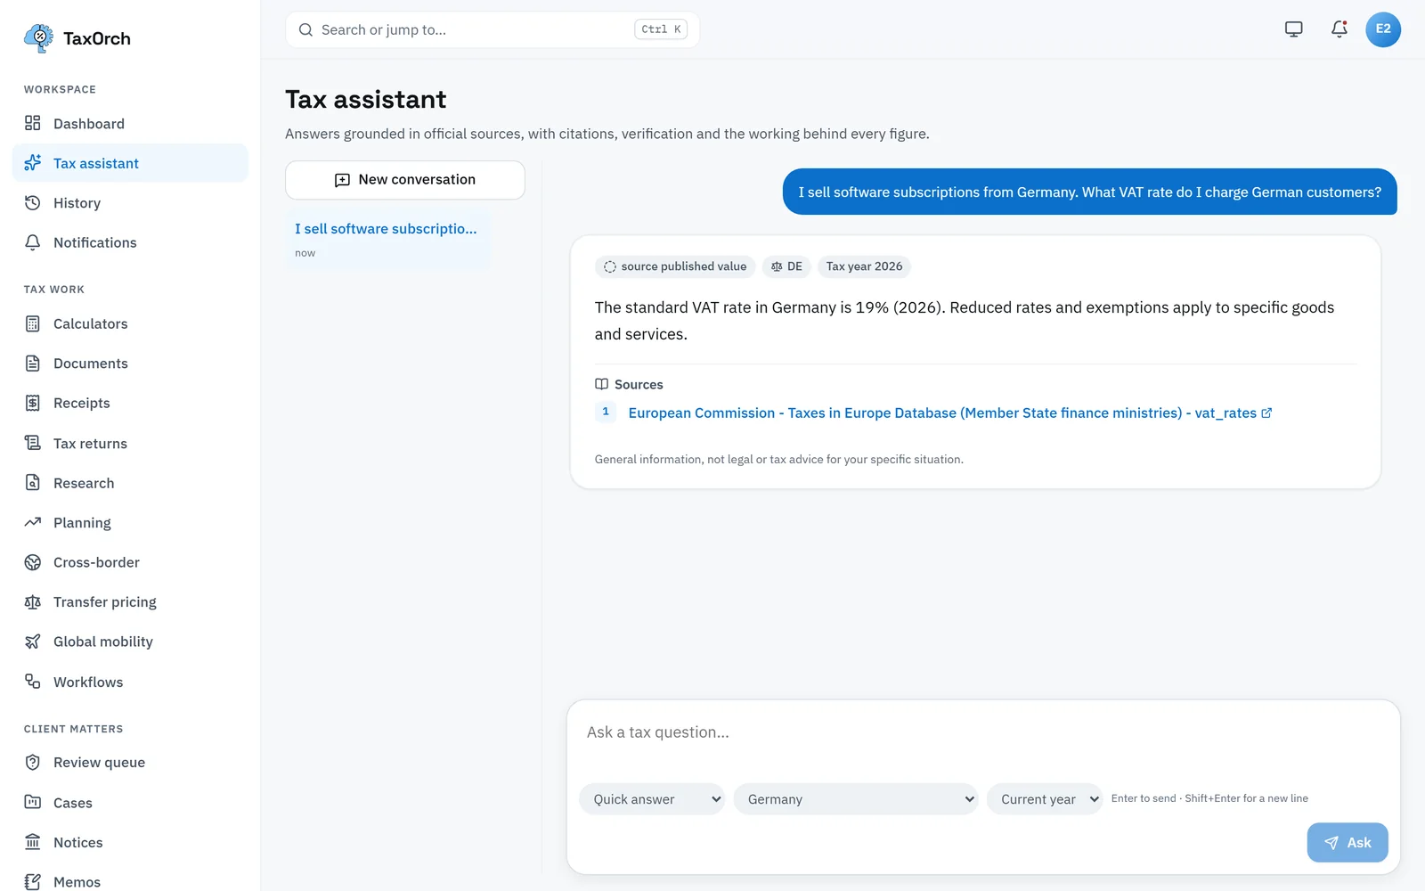This screenshot has height=891, width=1425.
Task: Click the monitor display icon in header
Action: click(1293, 29)
